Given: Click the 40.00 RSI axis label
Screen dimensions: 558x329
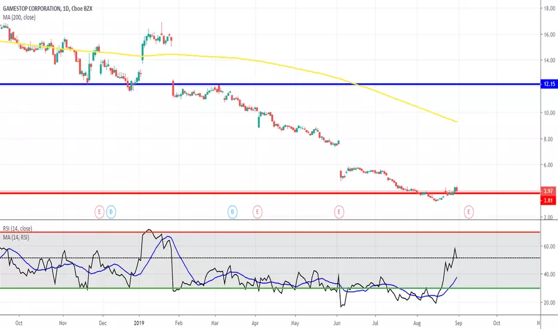Looking at the screenshot, I should coord(549,274).
